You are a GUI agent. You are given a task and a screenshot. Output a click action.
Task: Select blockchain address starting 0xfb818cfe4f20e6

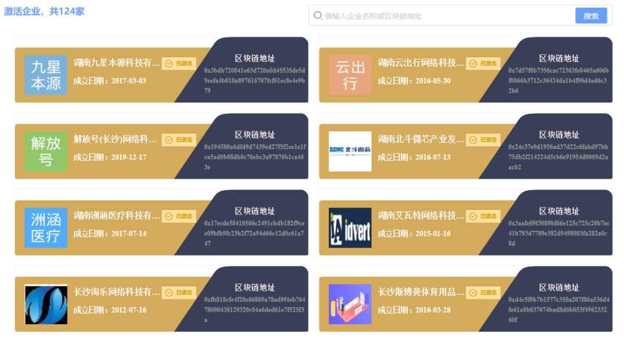tap(255, 310)
